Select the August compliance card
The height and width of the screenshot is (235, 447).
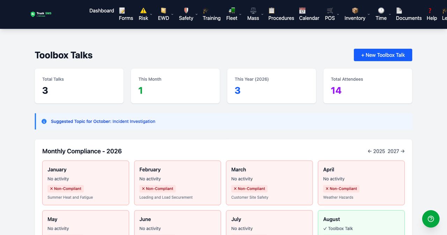[361, 223]
